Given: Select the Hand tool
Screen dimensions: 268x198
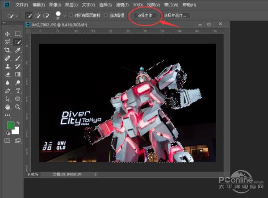Looking at the screenshot, I should (7, 107).
